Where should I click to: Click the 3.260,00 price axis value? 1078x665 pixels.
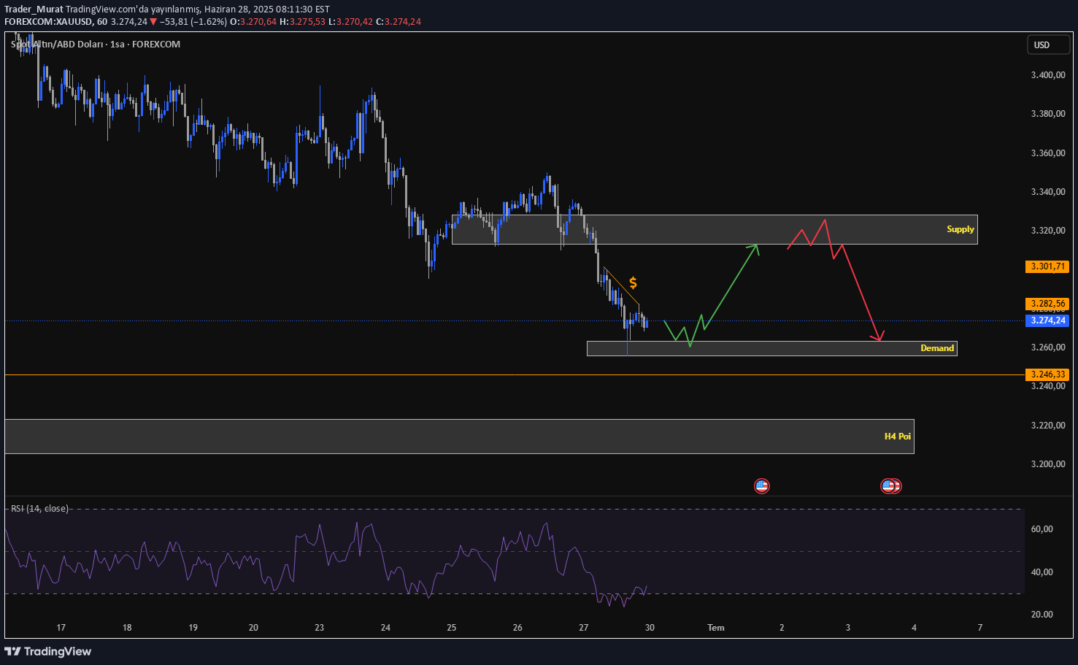click(1048, 347)
